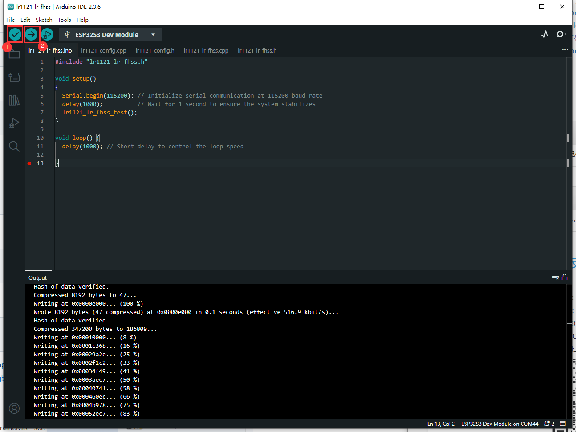Screen dimensions: 576x432
Task: Switch to lr1121_config.cpp tab
Action: [x=104, y=50]
